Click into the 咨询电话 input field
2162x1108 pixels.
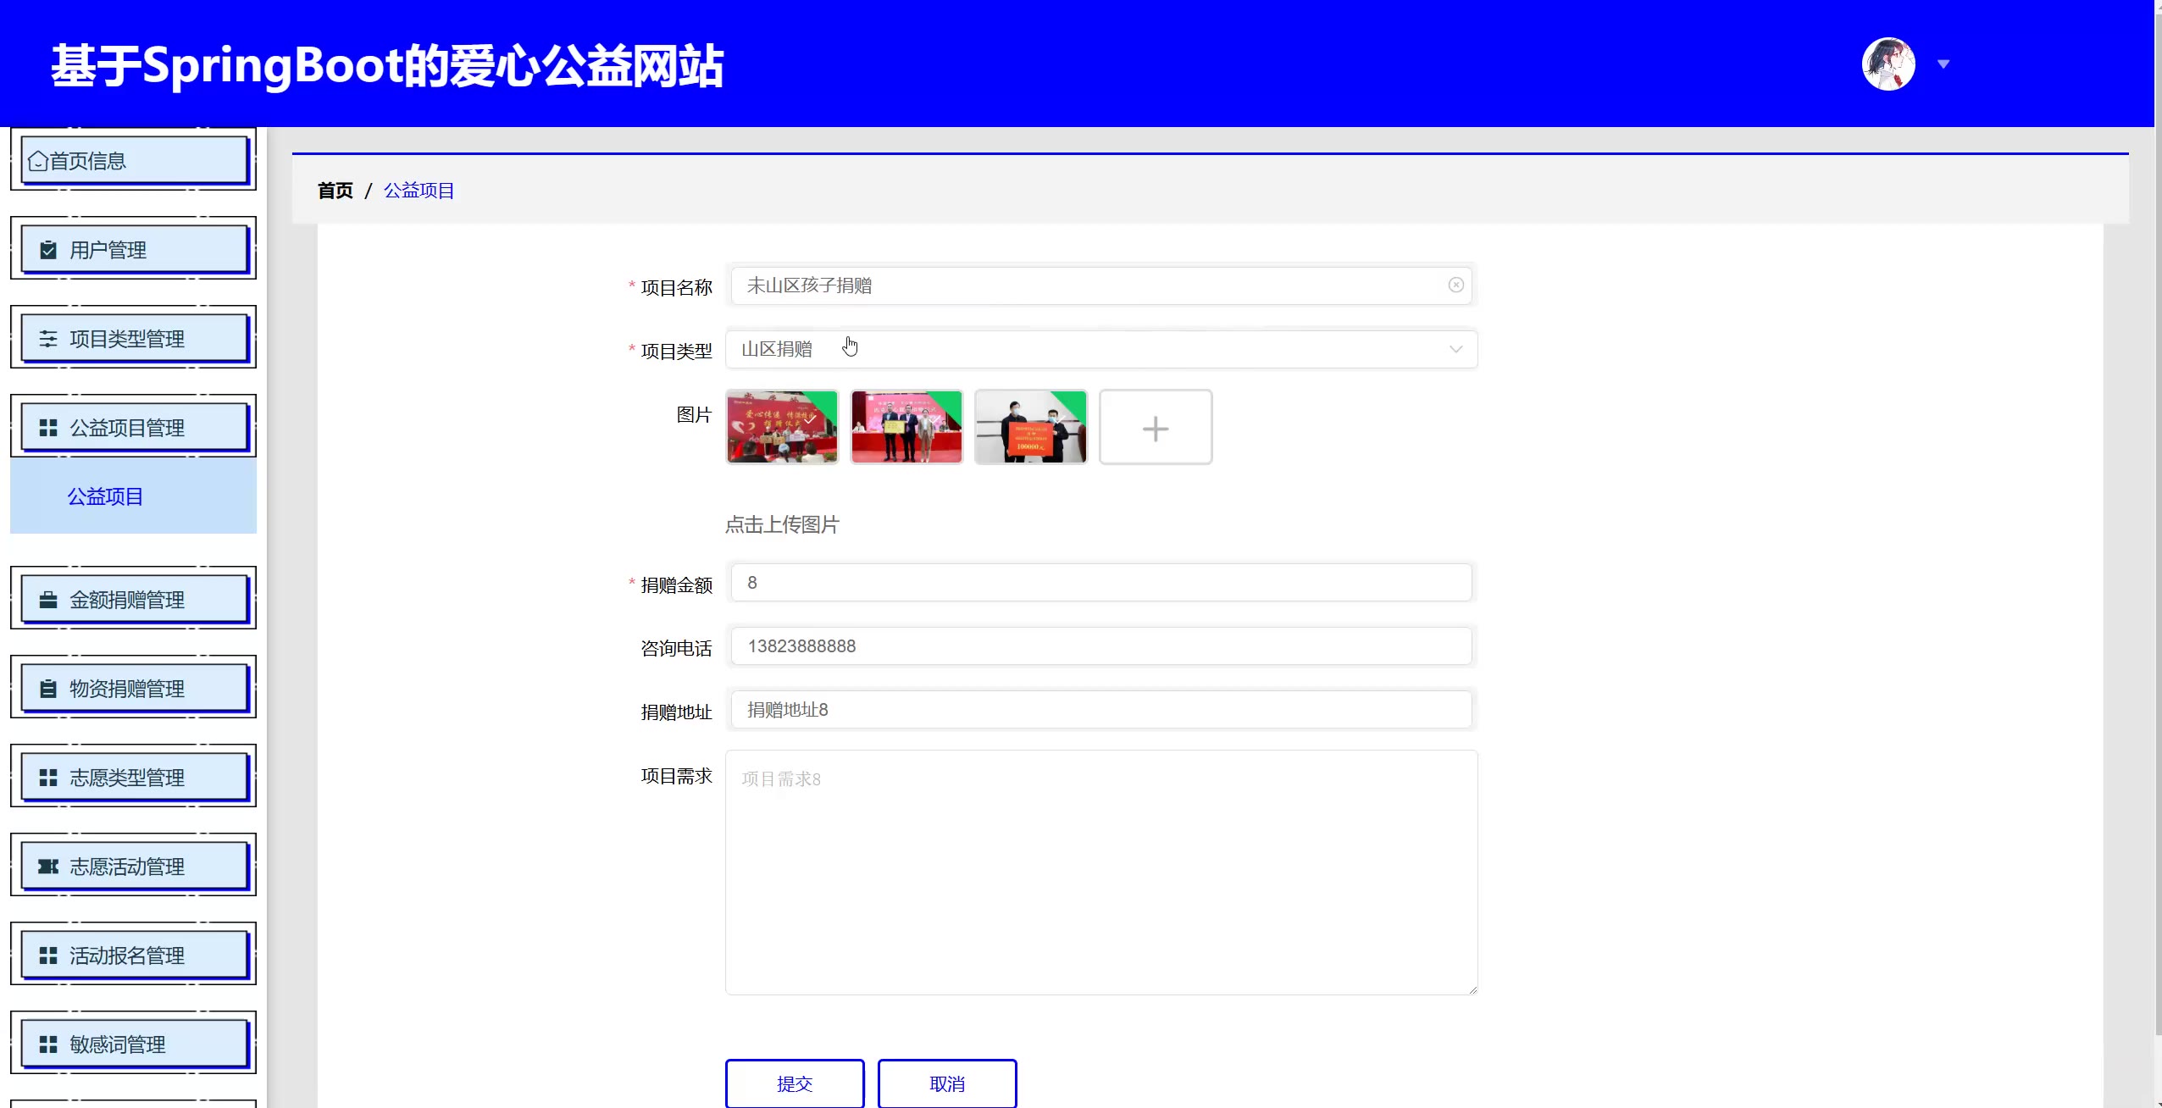click(1100, 646)
